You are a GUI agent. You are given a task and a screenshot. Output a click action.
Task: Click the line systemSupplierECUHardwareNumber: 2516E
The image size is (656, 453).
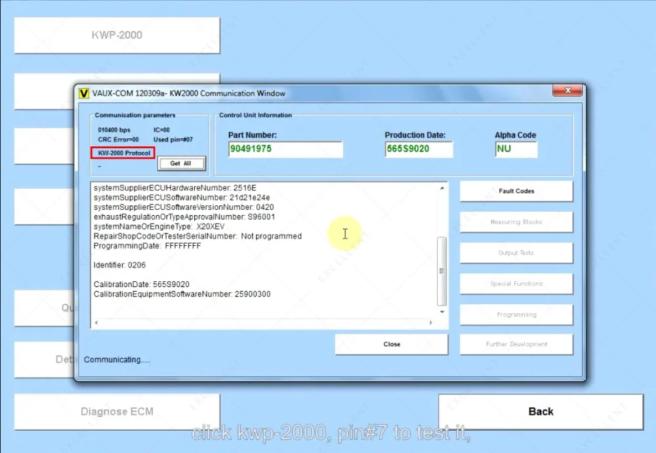point(175,187)
